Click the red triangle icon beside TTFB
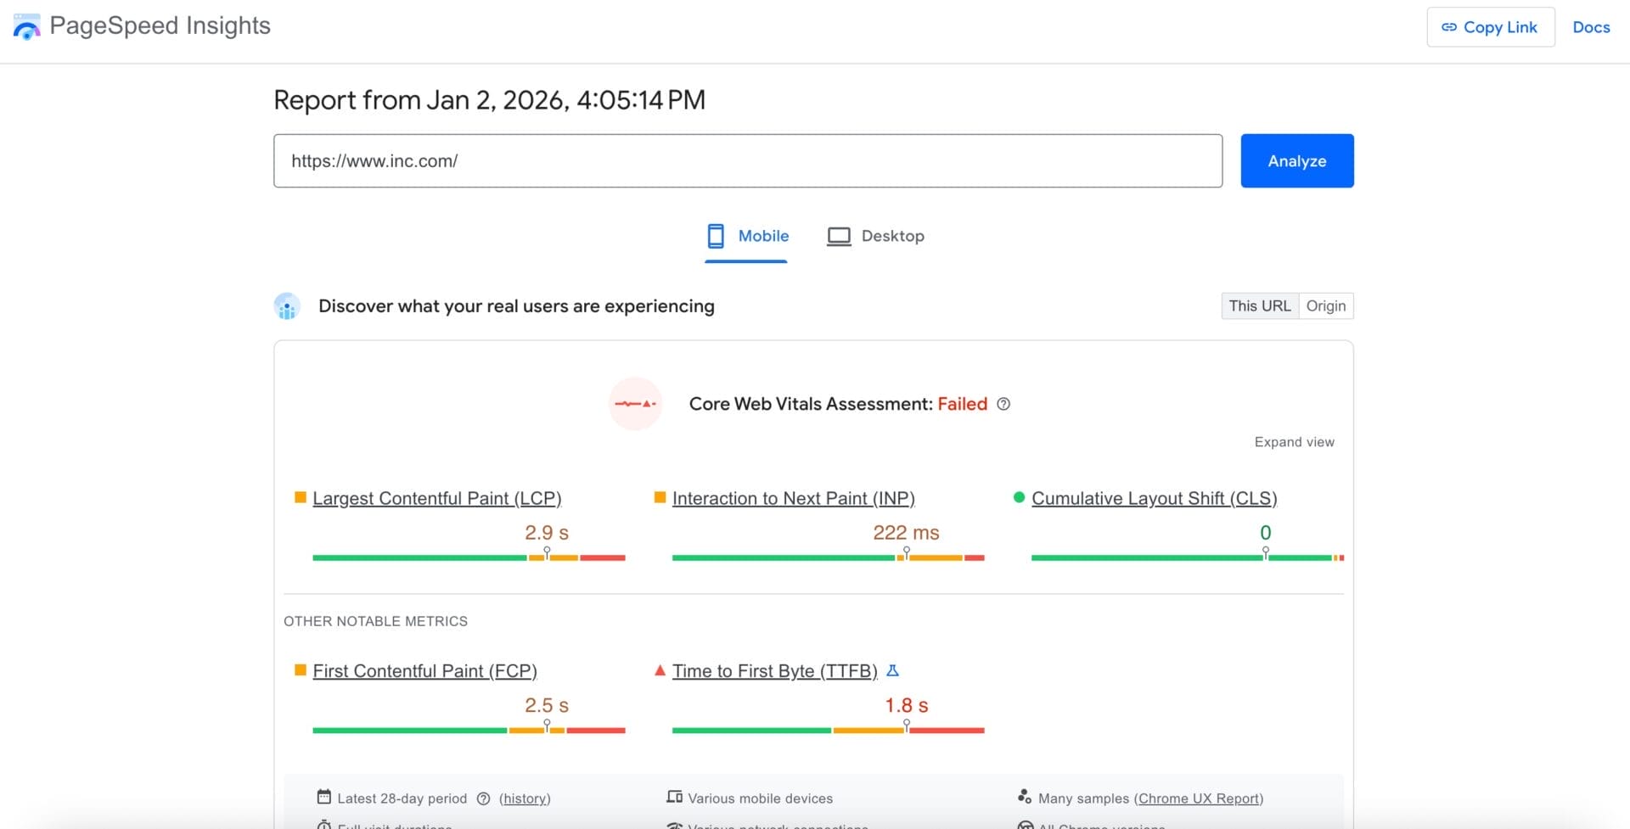The width and height of the screenshot is (1630, 829). click(x=660, y=670)
